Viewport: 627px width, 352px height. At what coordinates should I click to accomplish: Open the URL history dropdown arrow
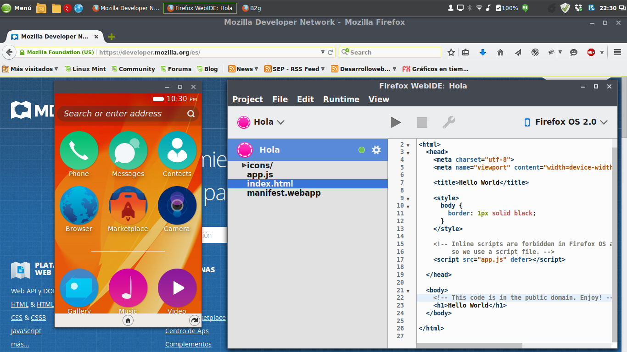click(x=323, y=52)
